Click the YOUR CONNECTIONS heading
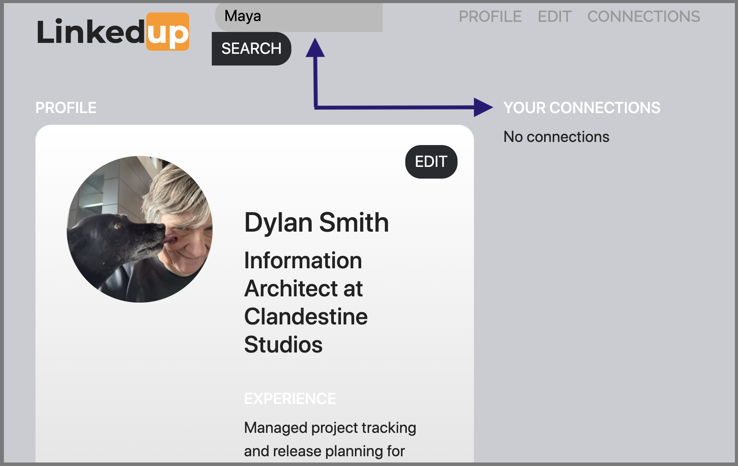The height and width of the screenshot is (466, 738). point(582,108)
